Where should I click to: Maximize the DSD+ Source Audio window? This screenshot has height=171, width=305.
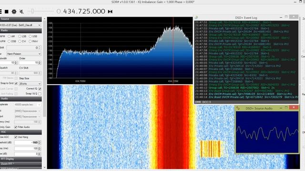286,108
